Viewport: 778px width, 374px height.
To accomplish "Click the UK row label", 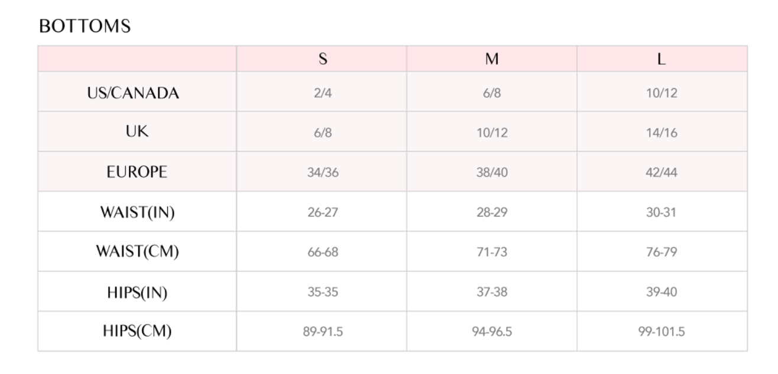I will tap(137, 132).
